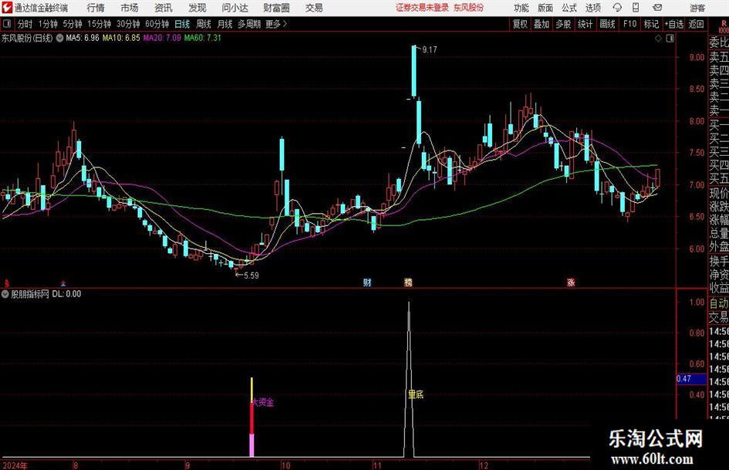The height and width of the screenshot is (470, 729).
Task: Click the 统计 statistics button
Action: (x=585, y=24)
